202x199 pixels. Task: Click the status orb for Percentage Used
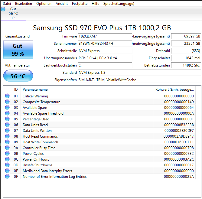[x=7, y=119]
